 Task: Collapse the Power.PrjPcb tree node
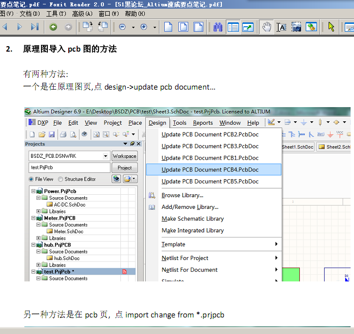34,191
